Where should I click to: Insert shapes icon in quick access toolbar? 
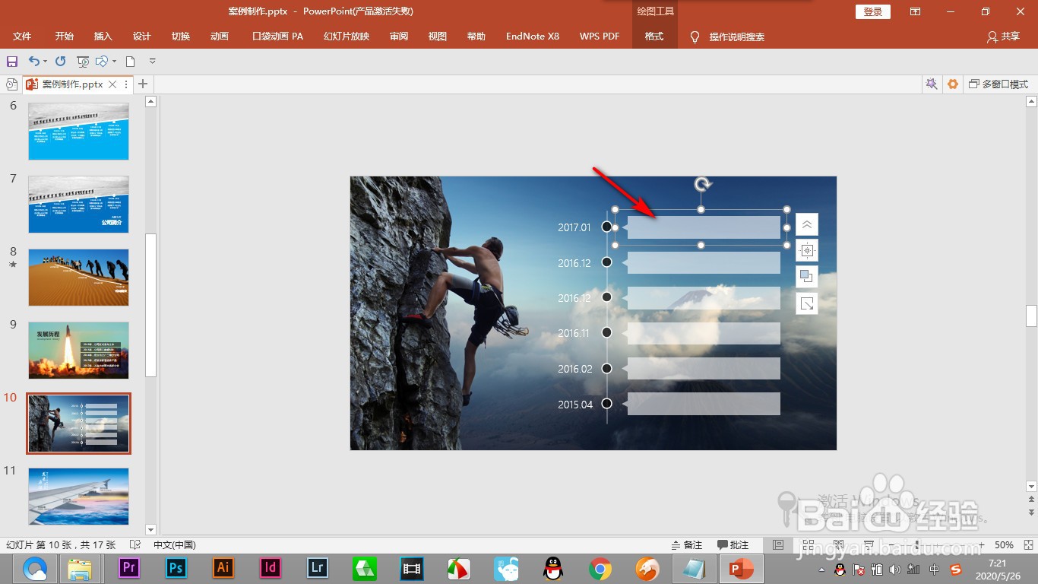102,61
